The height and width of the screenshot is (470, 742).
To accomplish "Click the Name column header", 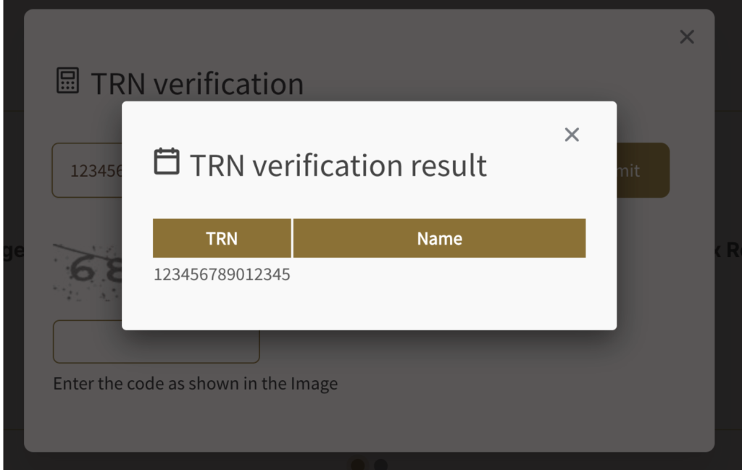I will click(440, 238).
